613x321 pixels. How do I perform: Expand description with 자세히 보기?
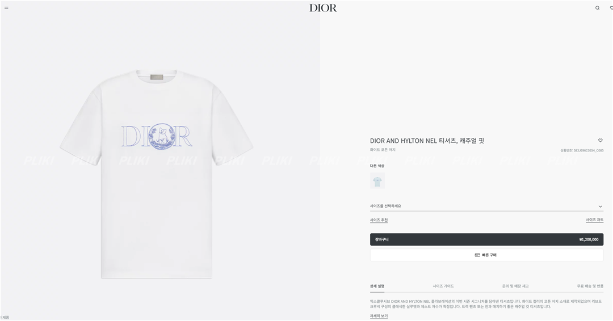[x=379, y=316]
